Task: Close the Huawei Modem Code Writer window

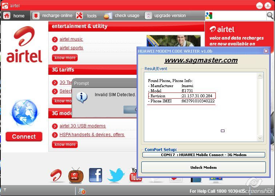Action: pos(266,51)
